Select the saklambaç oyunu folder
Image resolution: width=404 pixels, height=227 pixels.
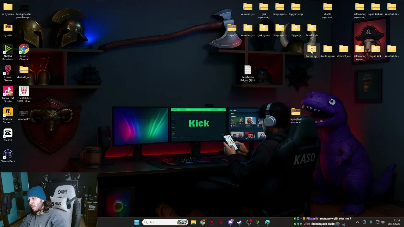[360, 52]
